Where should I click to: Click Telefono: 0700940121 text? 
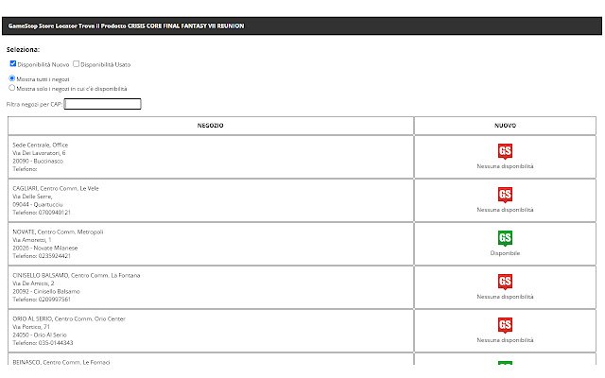(42, 213)
